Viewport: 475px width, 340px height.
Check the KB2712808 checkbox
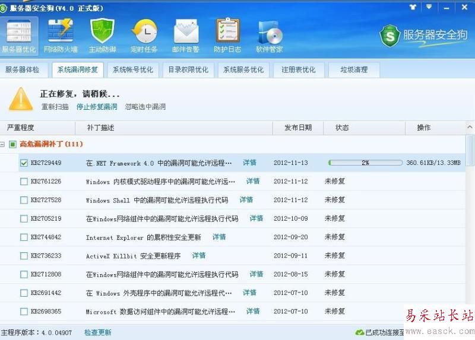24,274
